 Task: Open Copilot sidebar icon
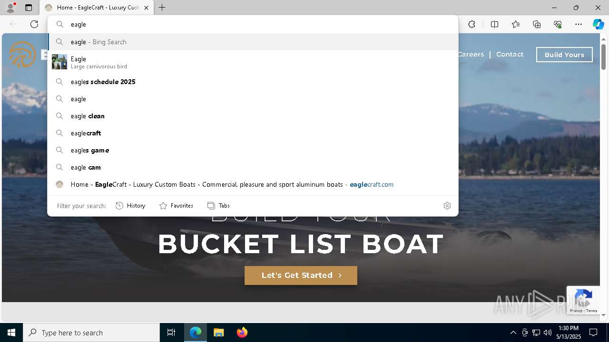pyautogui.click(x=598, y=24)
